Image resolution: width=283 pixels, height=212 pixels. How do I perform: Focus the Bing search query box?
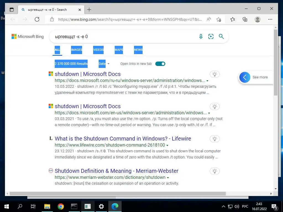click(125, 37)
